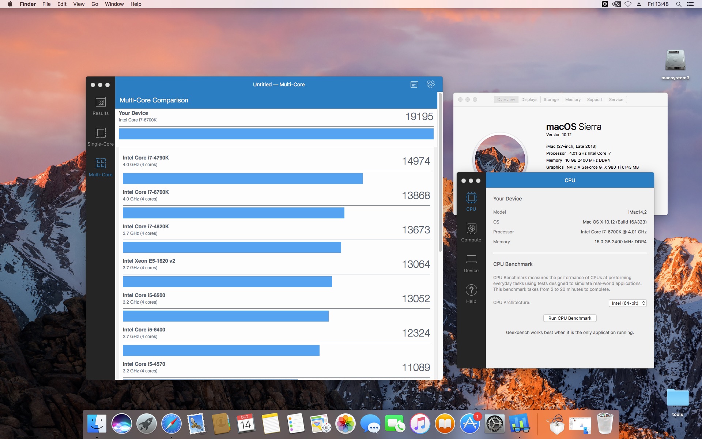Switch to the Displays tab

[529, 100]
